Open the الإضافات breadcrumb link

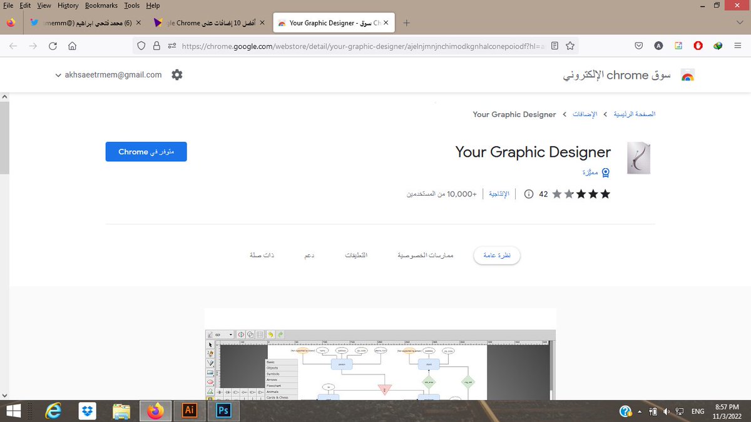tap(586, 114)
